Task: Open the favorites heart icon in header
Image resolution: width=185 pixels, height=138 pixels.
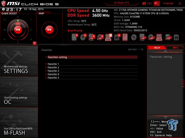Action: 157,4
